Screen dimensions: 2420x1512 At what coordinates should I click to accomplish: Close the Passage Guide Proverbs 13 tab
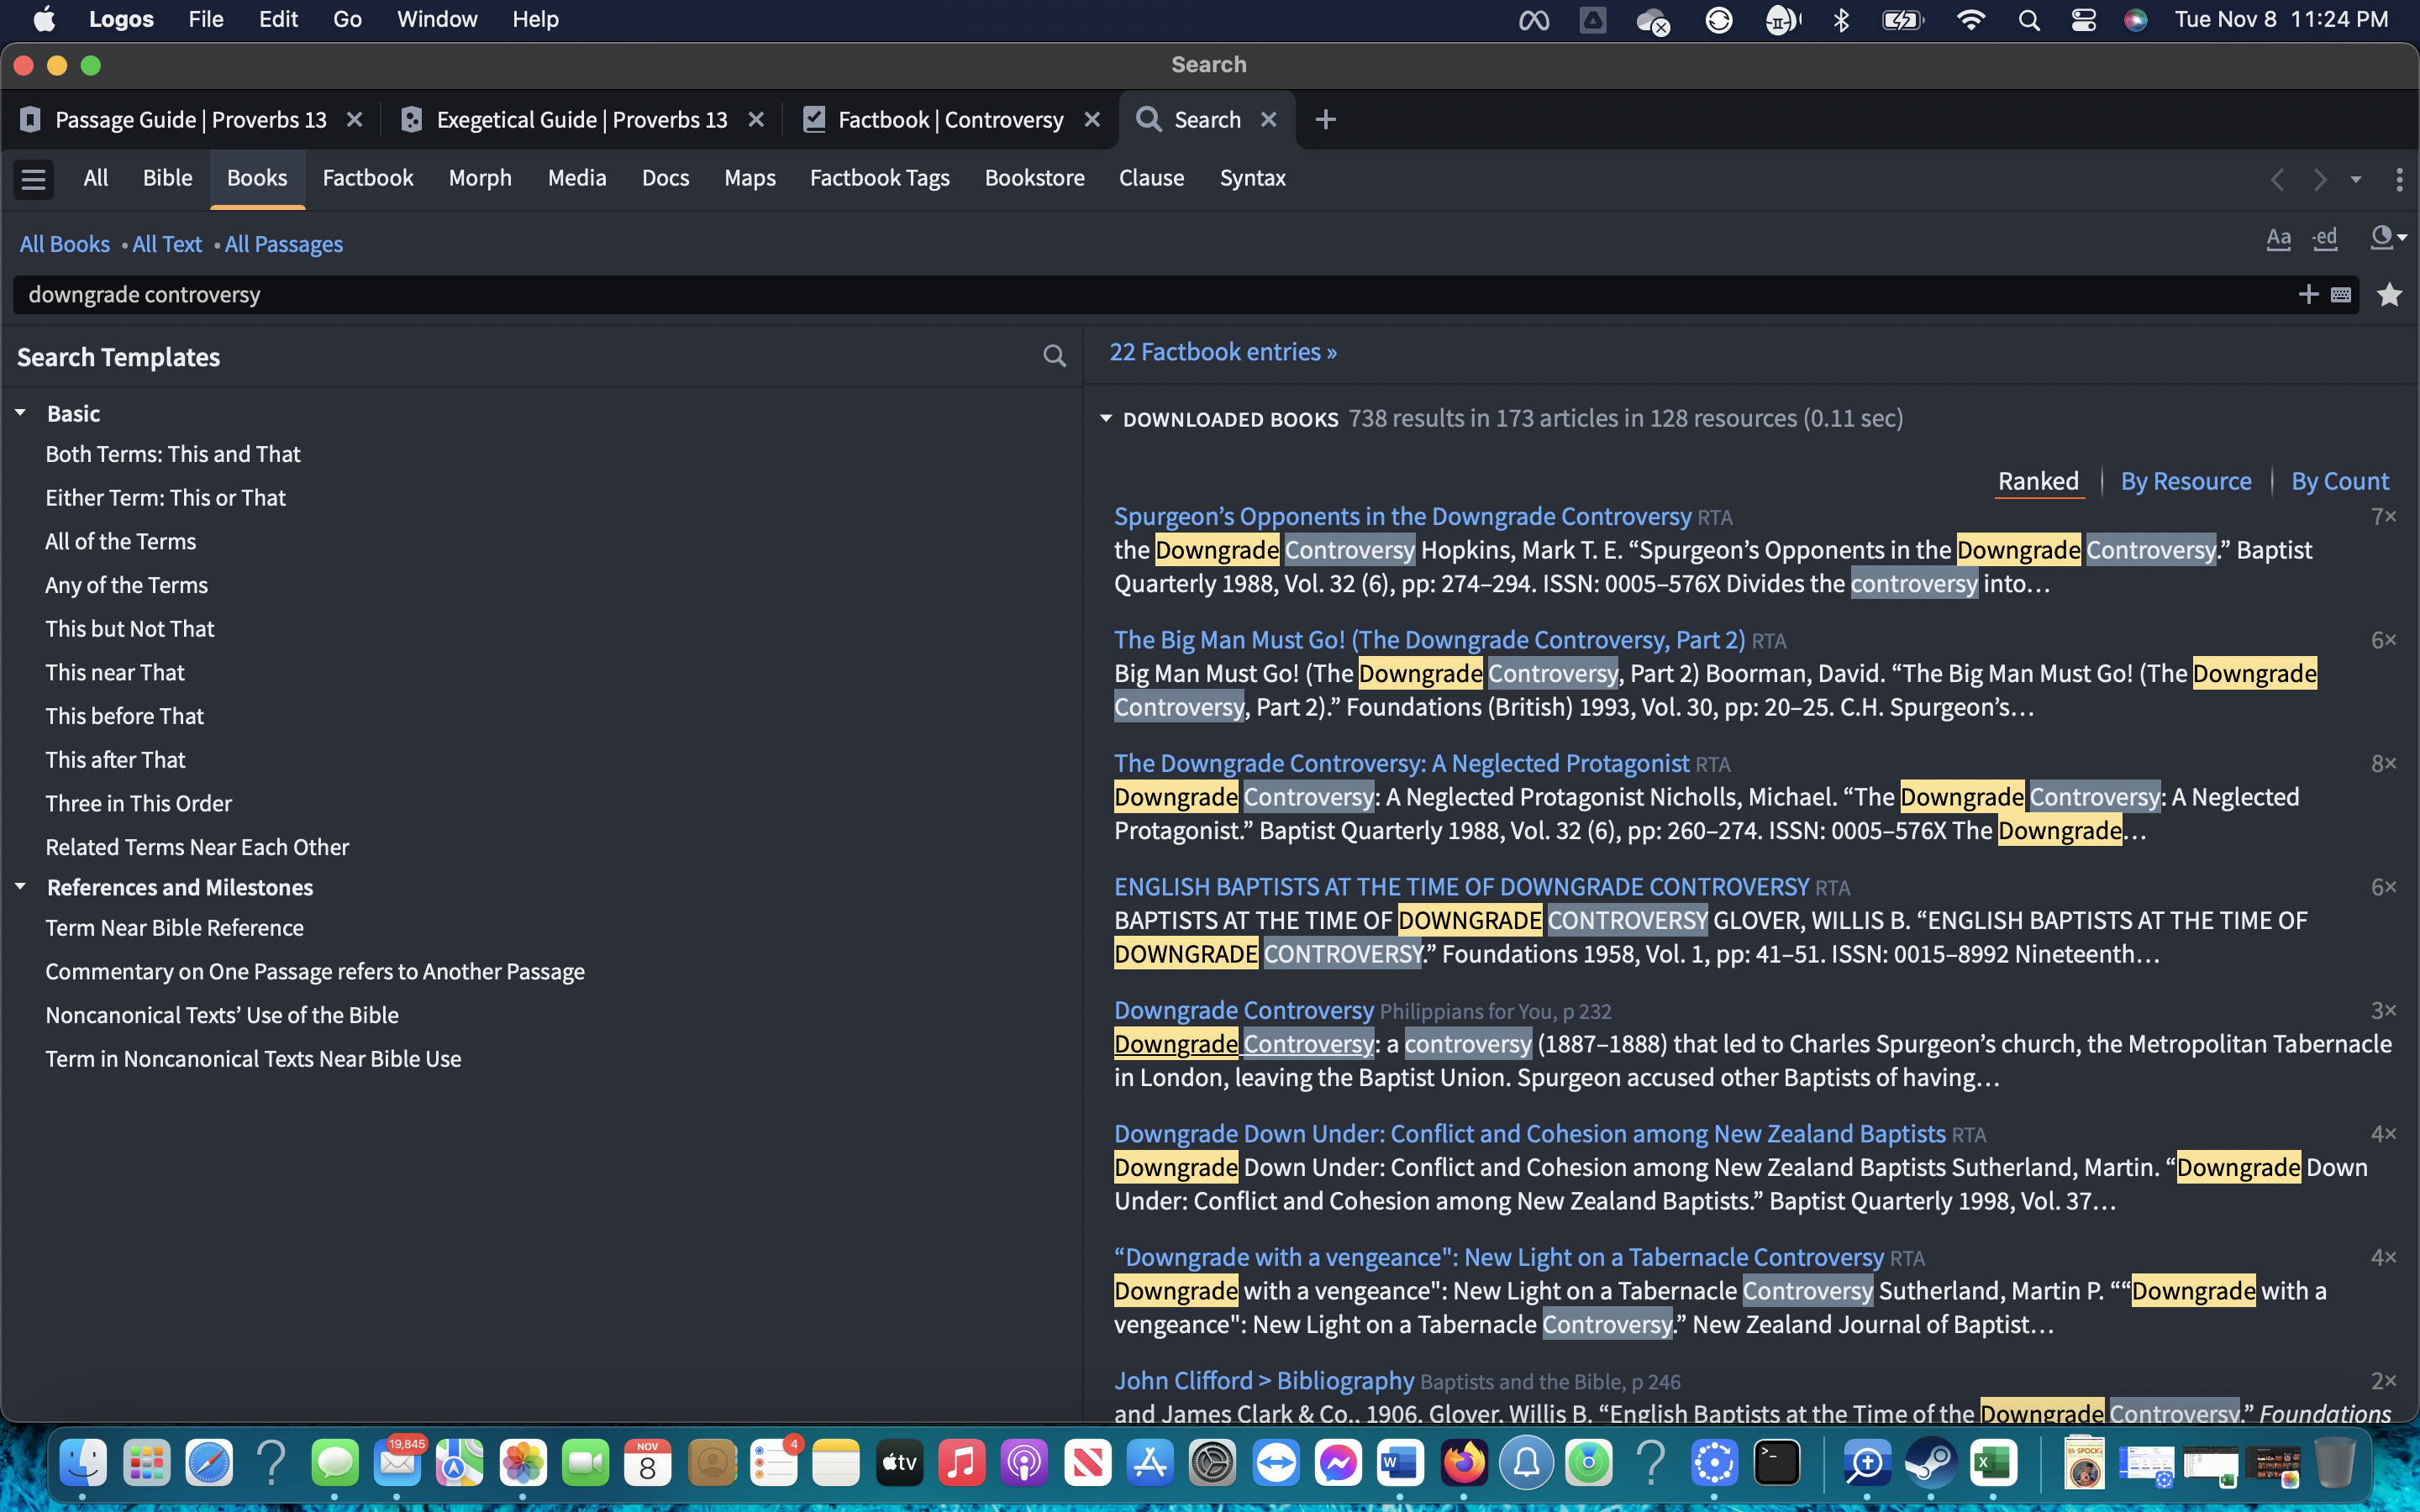(354, 120)
